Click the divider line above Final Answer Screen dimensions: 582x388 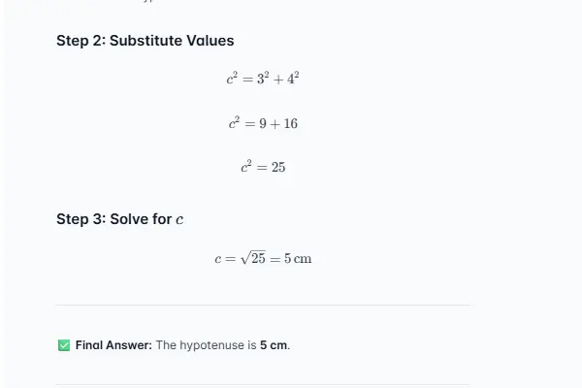(x=263, y=305)
